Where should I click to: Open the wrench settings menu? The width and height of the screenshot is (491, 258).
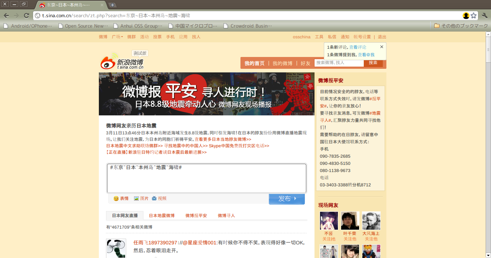(x=484, y=15)
